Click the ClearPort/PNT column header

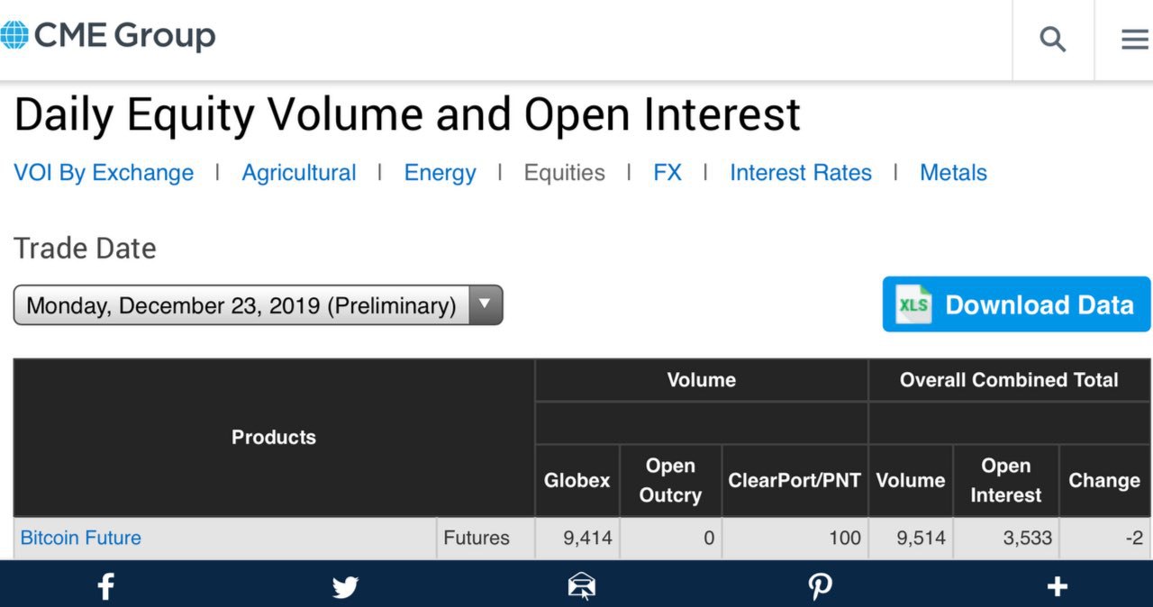pos(794,481)
